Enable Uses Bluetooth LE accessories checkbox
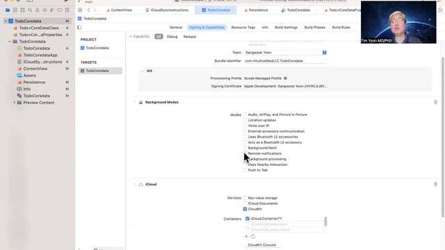Viewport: 445px width, 250px height. [x=245, y=137]
